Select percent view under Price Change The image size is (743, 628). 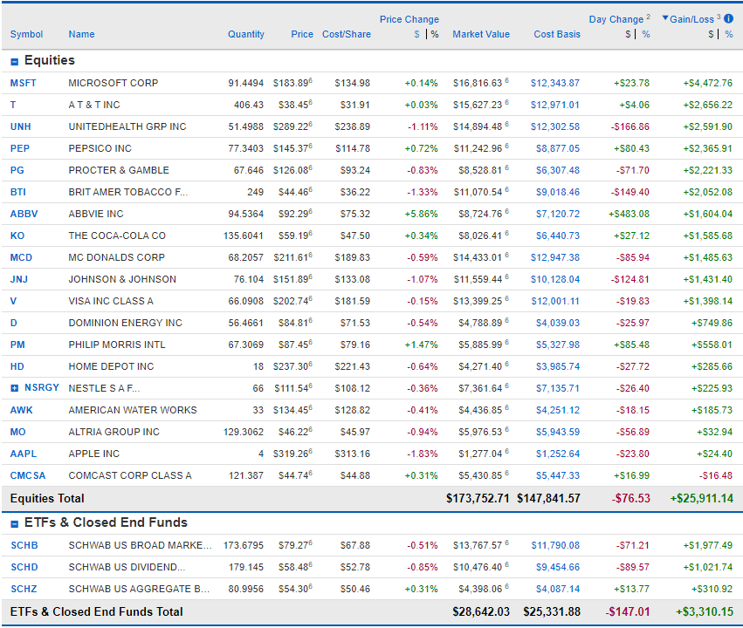point(435,34)
